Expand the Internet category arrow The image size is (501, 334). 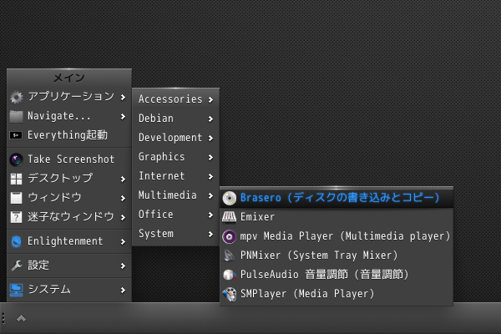(x=210, y=176)
